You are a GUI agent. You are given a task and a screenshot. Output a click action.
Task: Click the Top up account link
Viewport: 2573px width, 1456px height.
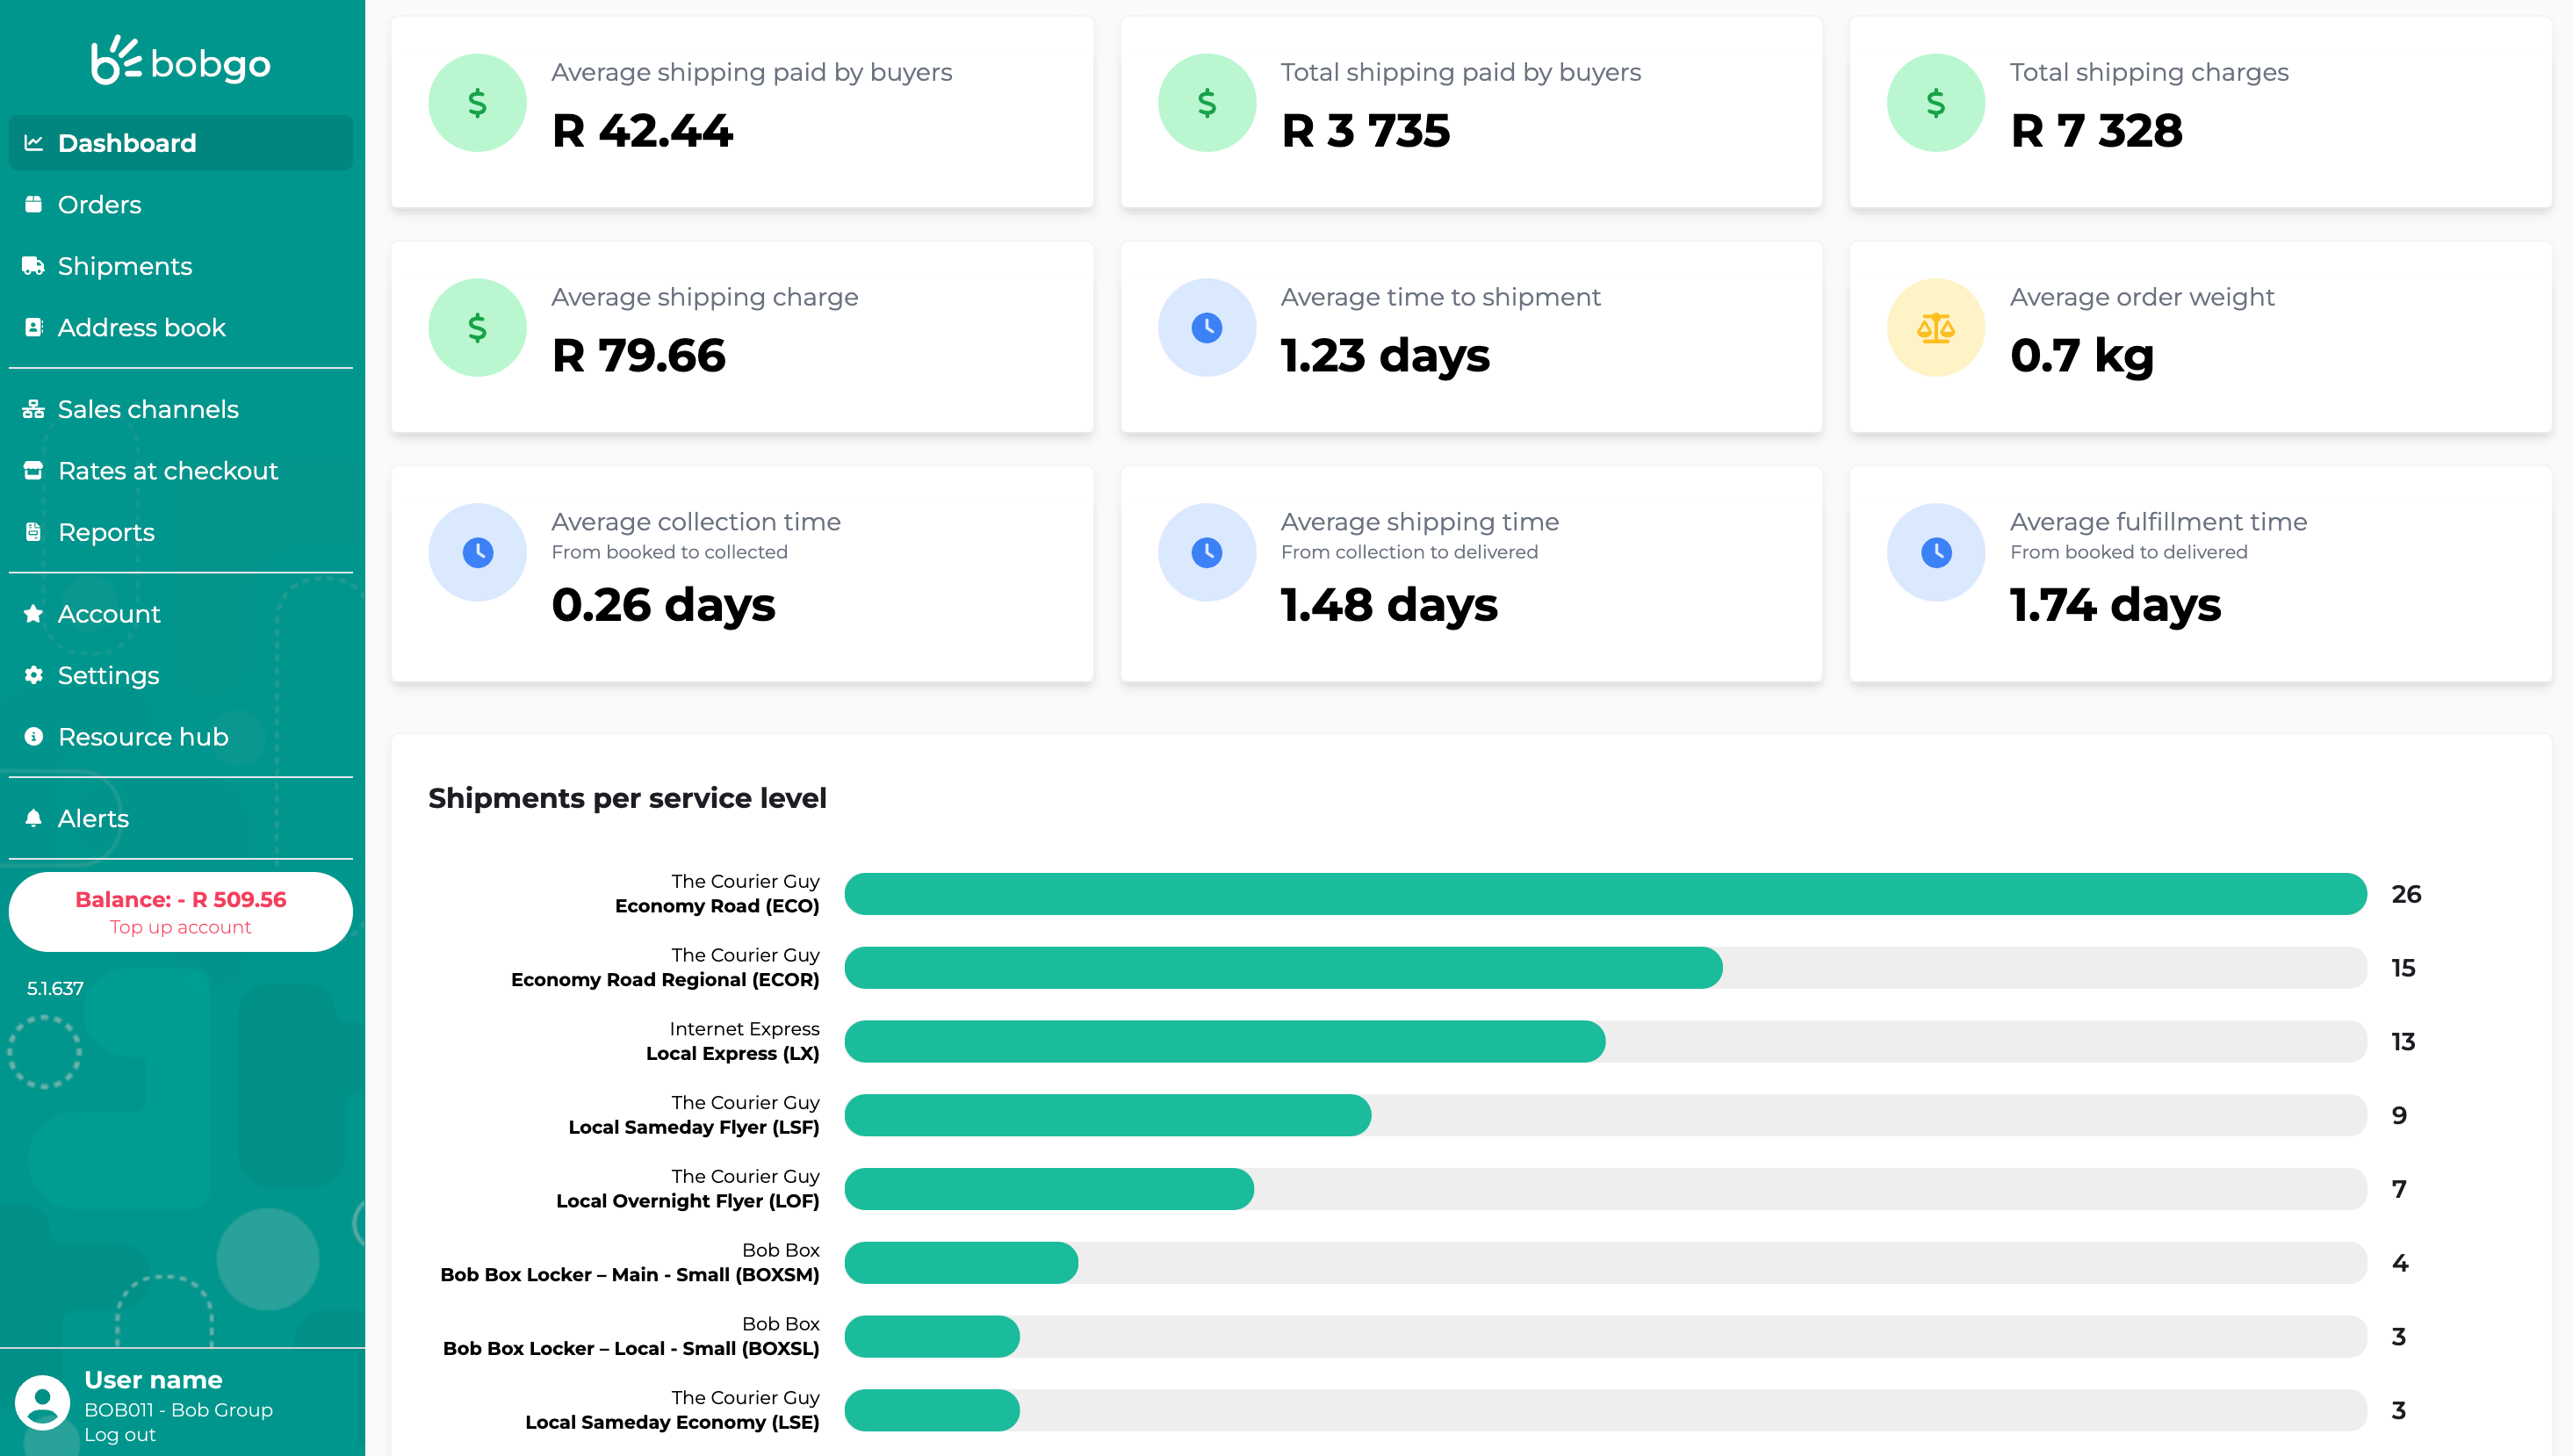pyautogui.click(x=181, y=927)
